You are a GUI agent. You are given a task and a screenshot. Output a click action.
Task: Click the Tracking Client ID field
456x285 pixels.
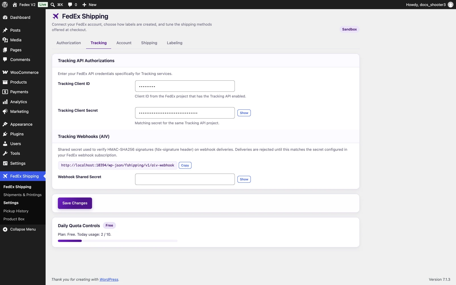coord(185,86)
